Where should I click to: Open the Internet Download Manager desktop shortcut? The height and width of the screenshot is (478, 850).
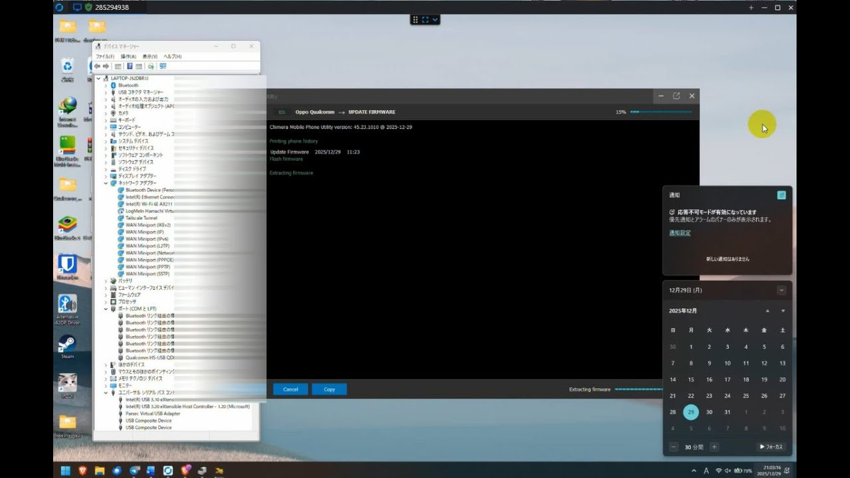click(x=67, y=113)
